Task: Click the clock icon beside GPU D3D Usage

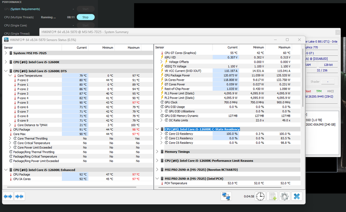Action: tap(162, 107)
